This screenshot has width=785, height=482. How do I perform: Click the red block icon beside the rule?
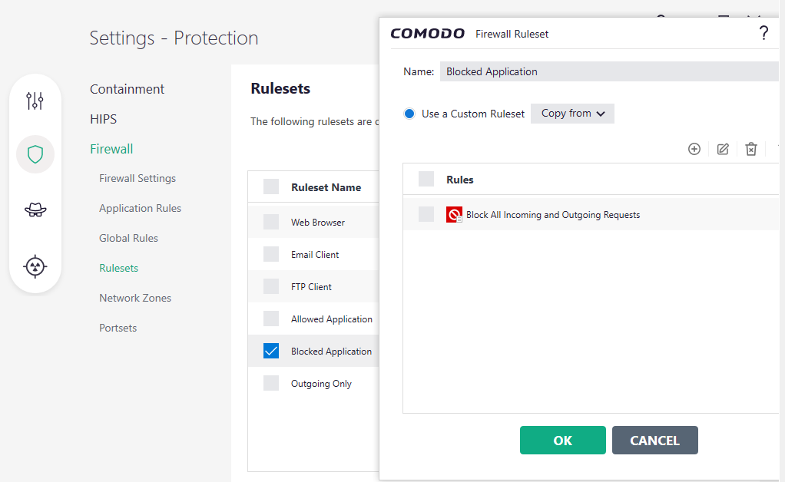tap(454, 215)
